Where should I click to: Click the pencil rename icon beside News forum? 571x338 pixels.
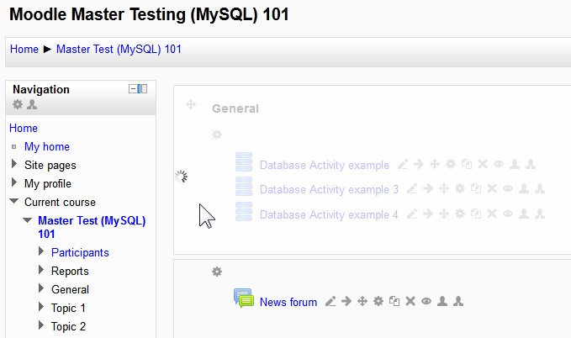click(330, 302)
